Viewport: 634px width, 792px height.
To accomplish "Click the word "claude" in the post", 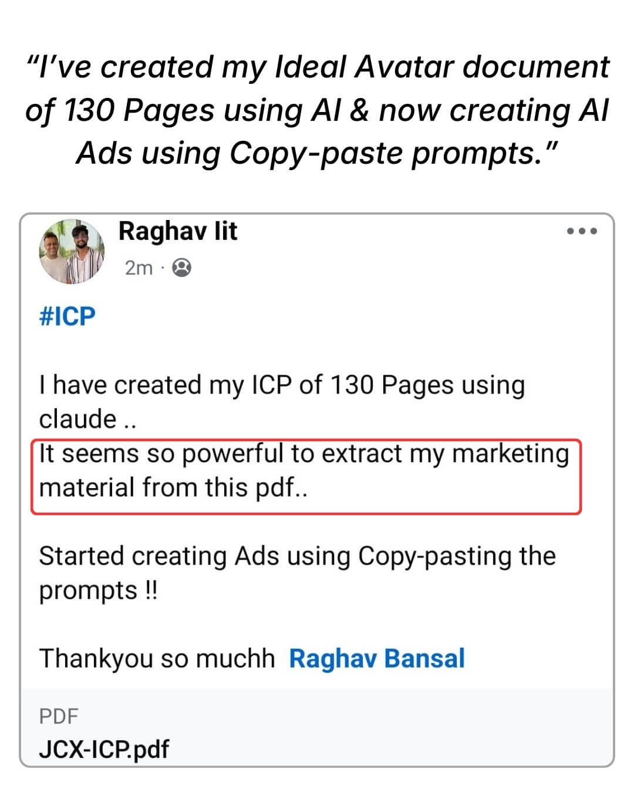I will pyautogui.click(x=77, y=419).
